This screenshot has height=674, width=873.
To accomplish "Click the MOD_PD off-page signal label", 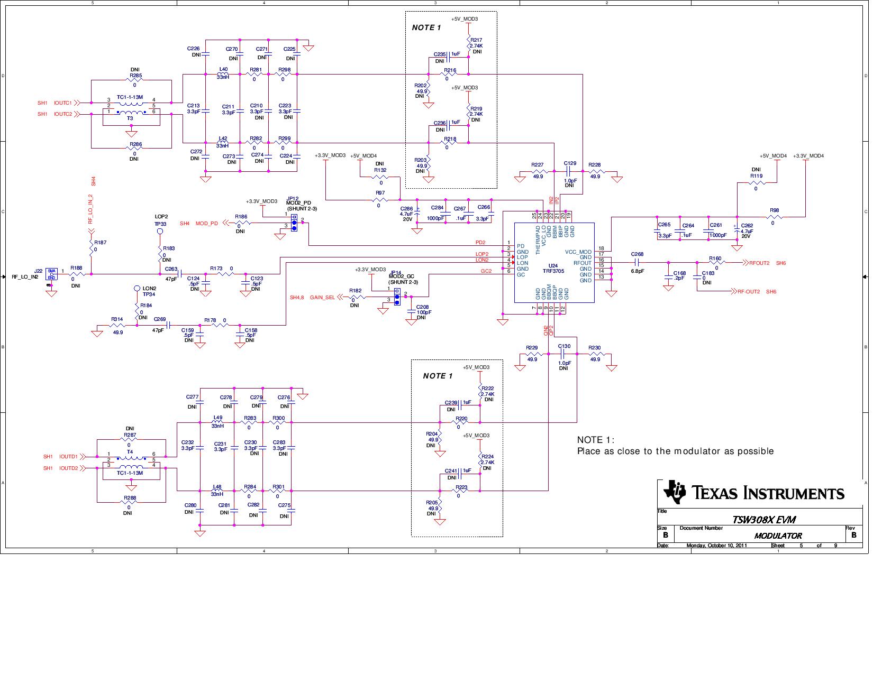I will 206,224.
